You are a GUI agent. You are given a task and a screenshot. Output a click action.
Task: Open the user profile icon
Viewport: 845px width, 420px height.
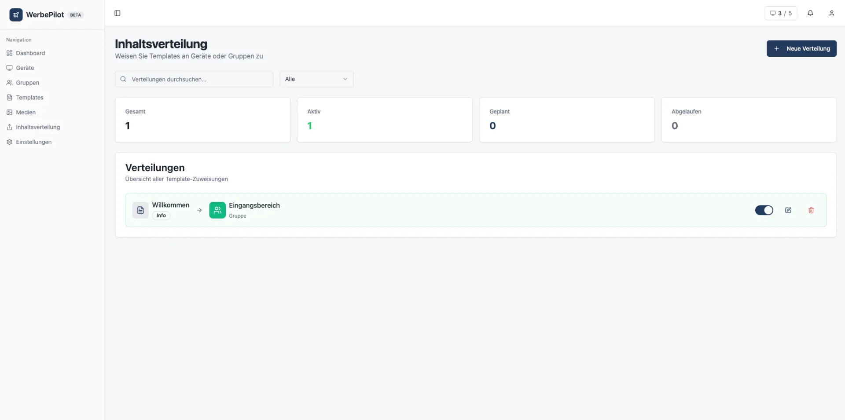(831, 13)
